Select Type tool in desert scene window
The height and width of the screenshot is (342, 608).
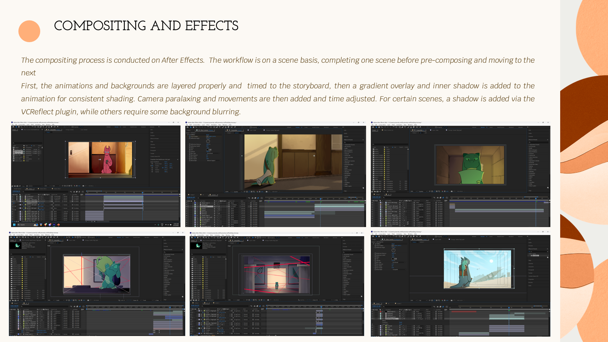(x=405, y=237)
